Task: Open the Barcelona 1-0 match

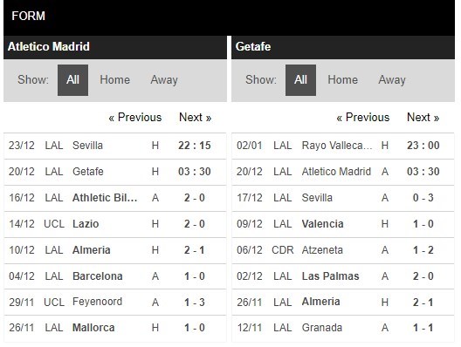Action: click(x=115, y=276)
